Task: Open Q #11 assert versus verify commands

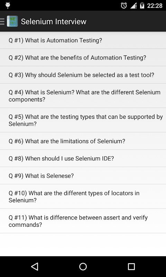Action: click(83, 221)
